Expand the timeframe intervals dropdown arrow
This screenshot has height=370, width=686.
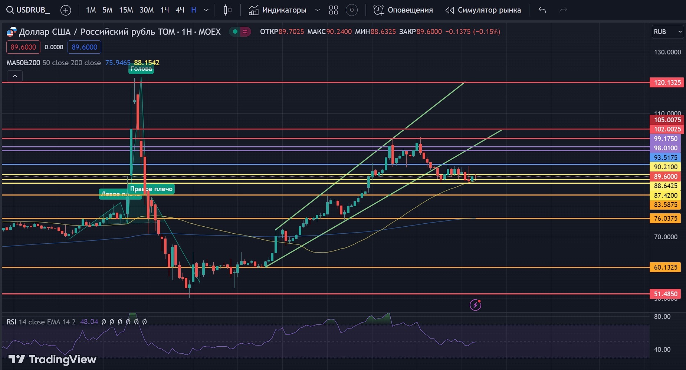pyautogui.click(x=207, y=10)
